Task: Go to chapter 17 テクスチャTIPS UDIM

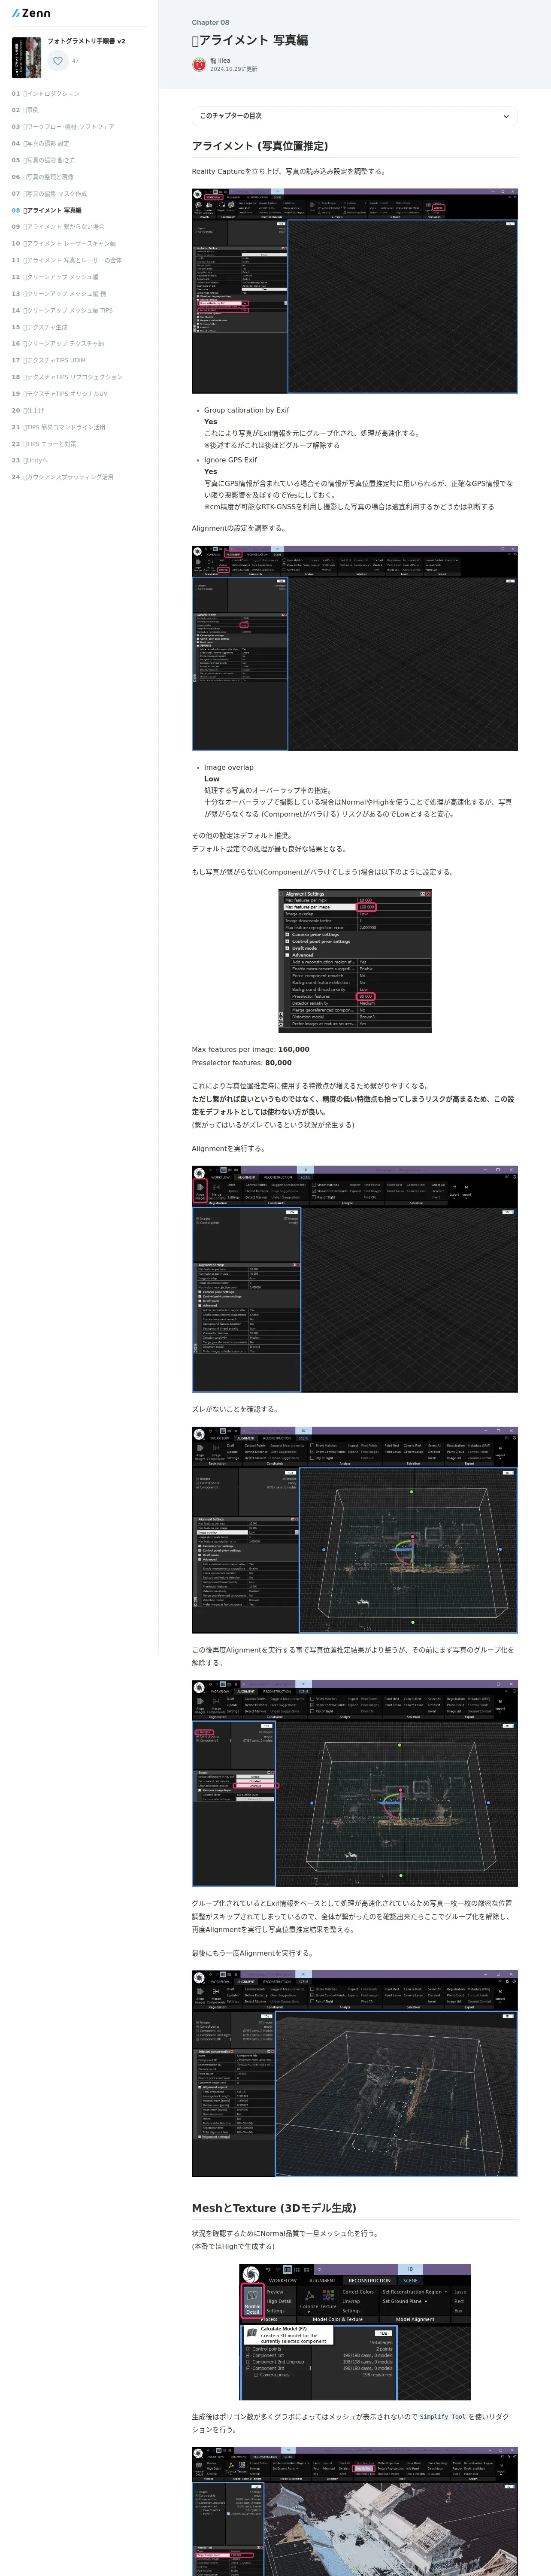Action: (49, 360)
